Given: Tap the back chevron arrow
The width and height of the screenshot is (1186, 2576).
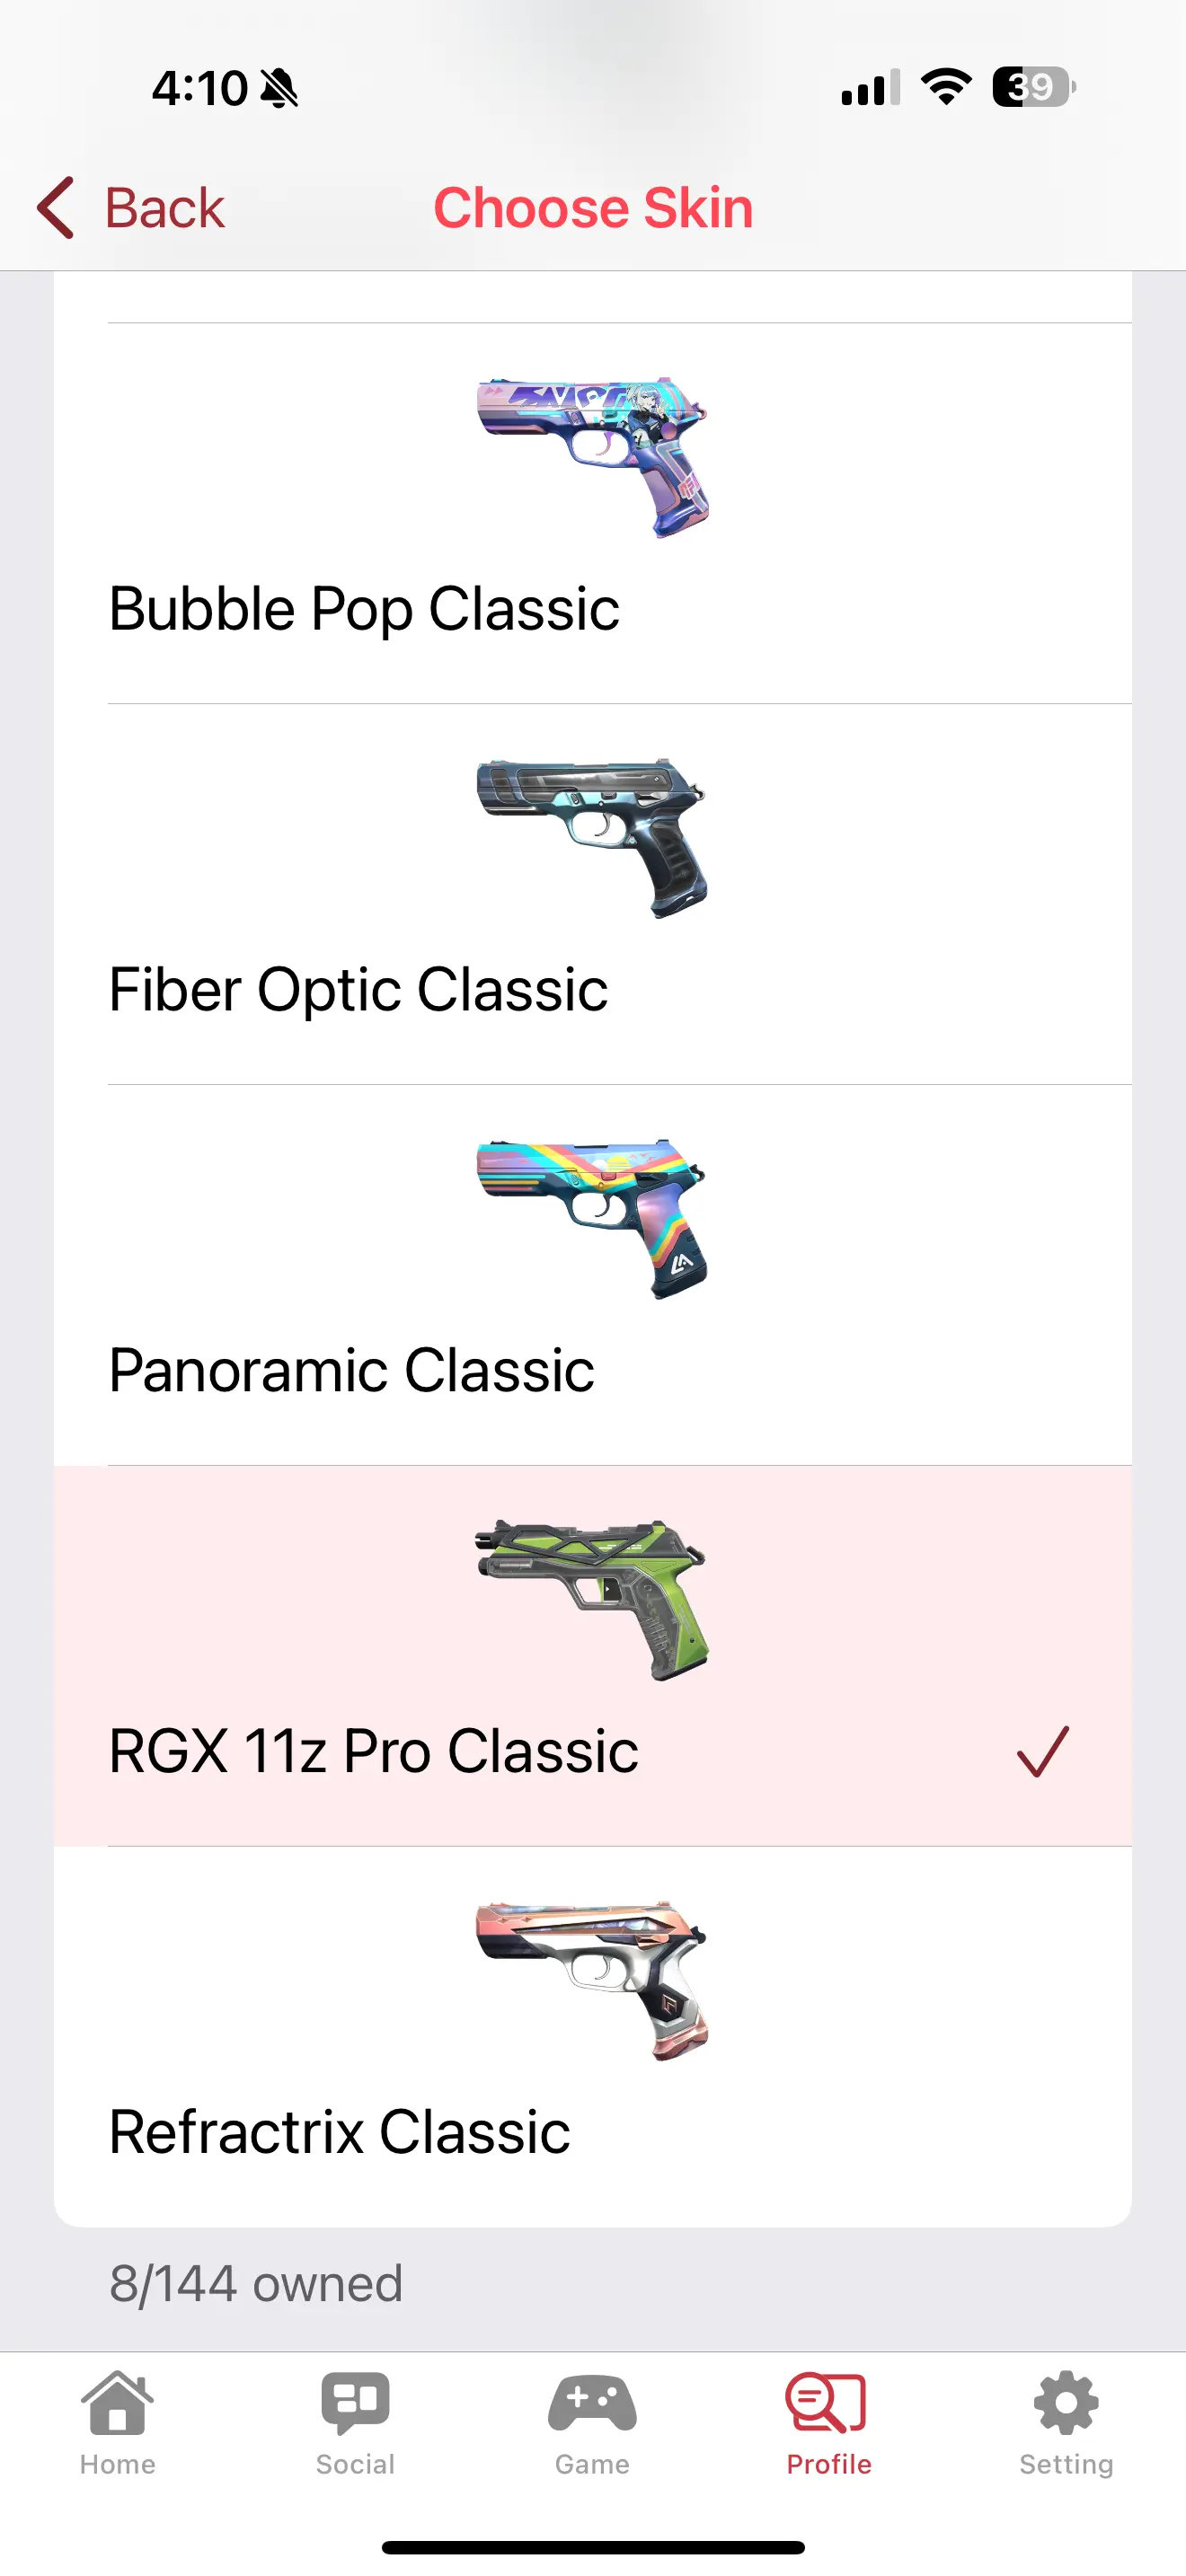Looking at the screenshot, I should (x=56, y=208).
